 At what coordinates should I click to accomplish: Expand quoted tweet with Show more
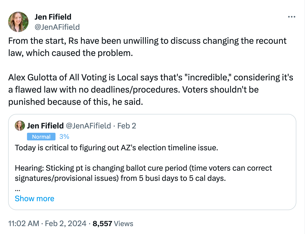(35, 199)
